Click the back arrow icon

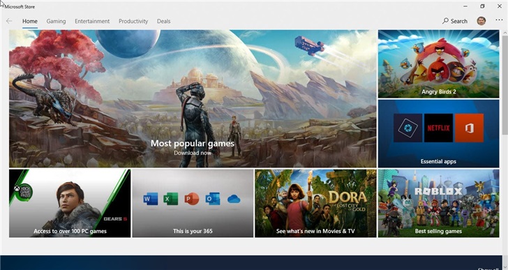point(9,21)
